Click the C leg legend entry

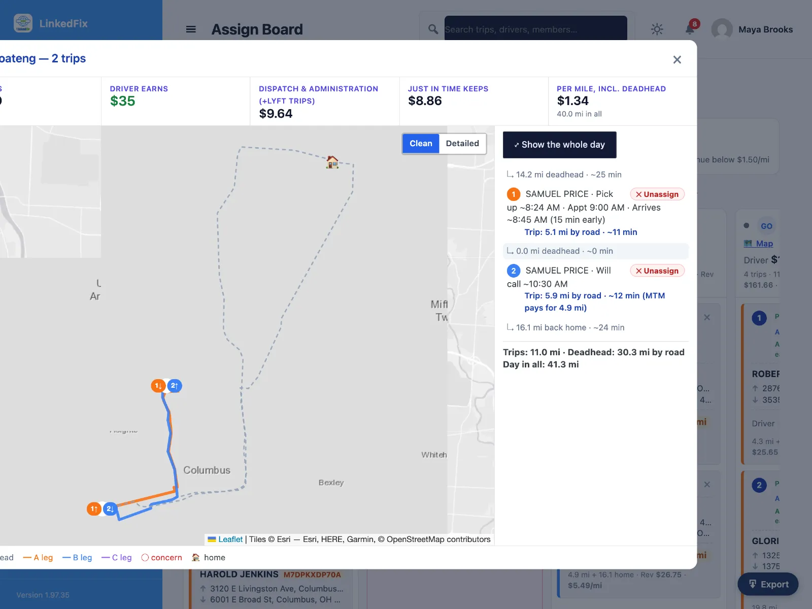117,558
